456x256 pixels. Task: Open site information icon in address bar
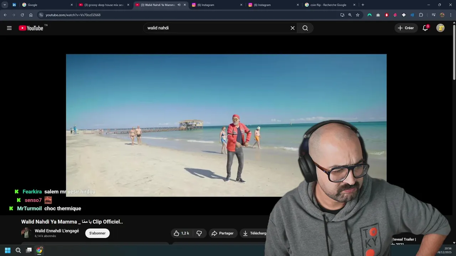coord(41,15)
